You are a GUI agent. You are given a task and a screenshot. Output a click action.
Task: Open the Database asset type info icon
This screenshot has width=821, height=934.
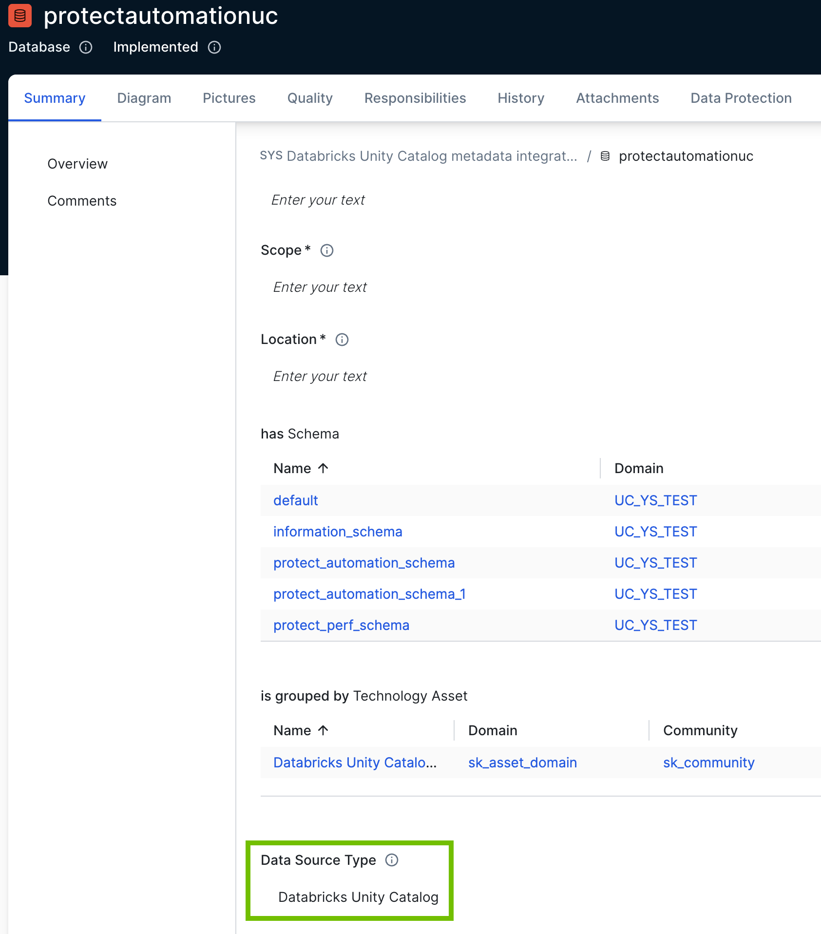click(x=86, y=47)
